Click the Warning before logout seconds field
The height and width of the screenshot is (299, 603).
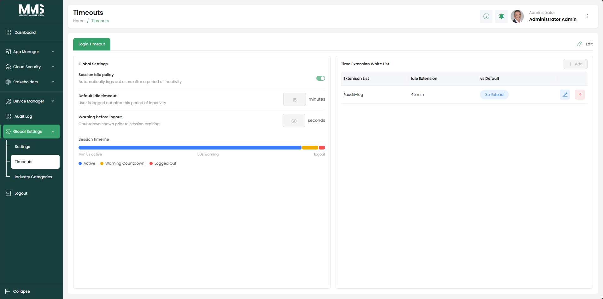tap(294, 120)
